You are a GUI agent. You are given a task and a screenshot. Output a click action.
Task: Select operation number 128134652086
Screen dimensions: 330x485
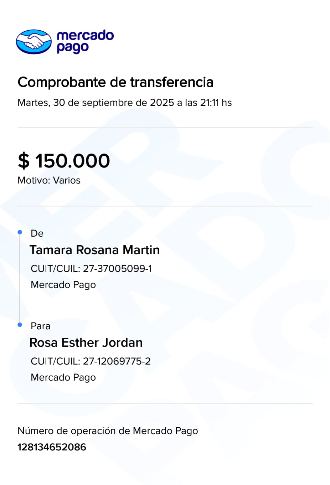pyautogui.click(x=52, y=447)
